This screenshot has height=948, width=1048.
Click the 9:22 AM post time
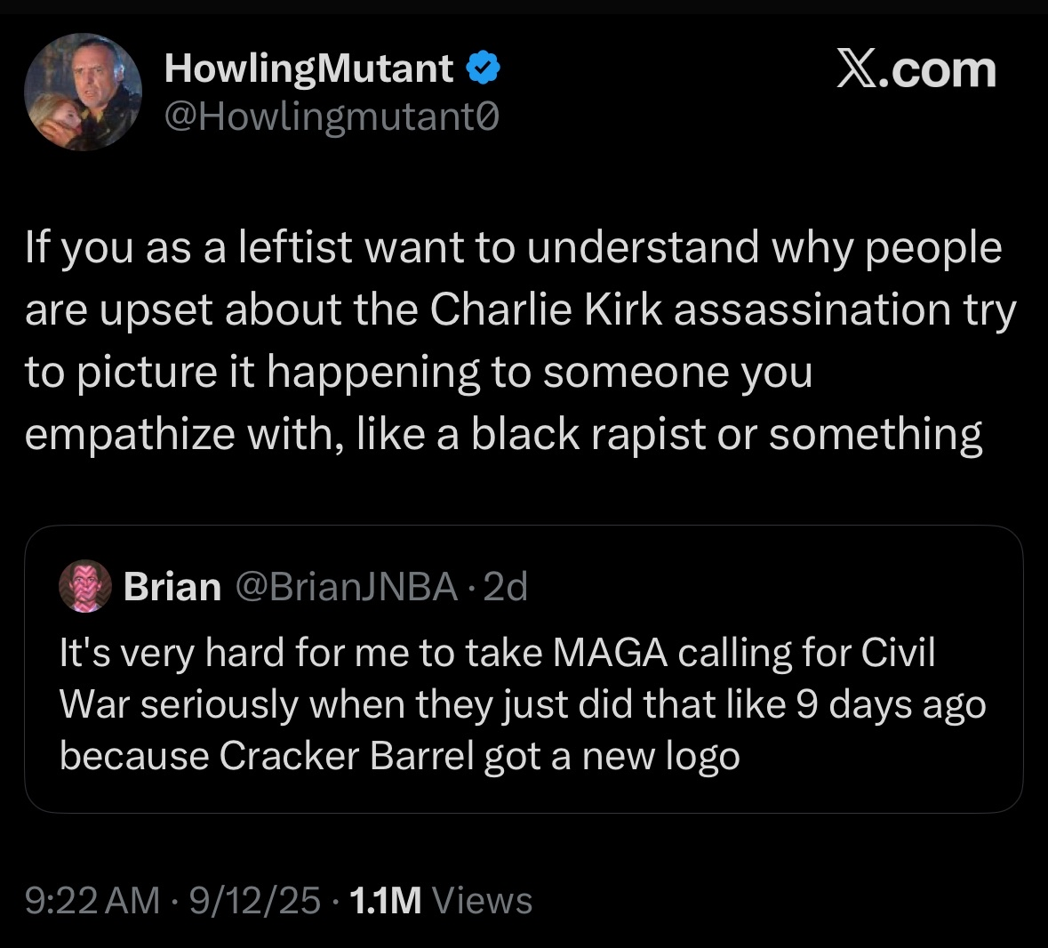[92, 900]
